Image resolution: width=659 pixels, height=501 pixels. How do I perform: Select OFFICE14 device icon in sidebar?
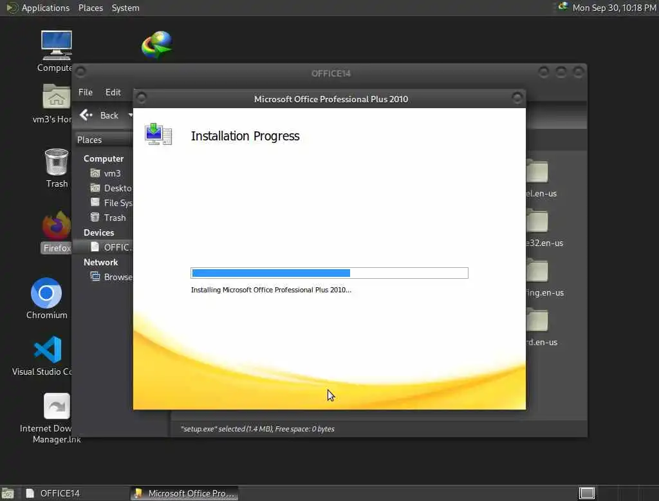[95, 247]
